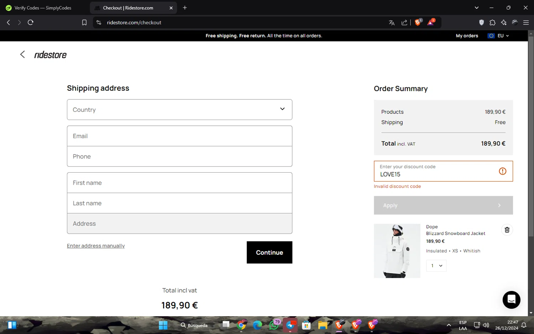
Task: Open Telegram from the taskbar
Action: click(290, 325)
